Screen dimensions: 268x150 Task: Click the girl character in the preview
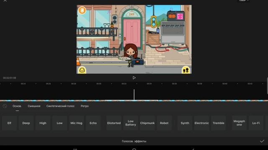[x=131, y=55]
